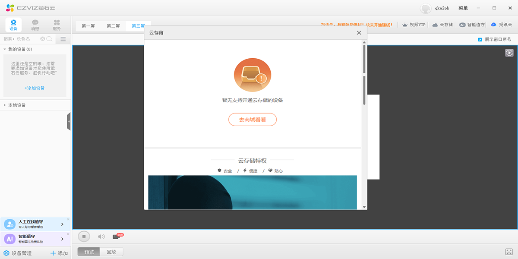Select the 消息 messages icon

(35, 25)
